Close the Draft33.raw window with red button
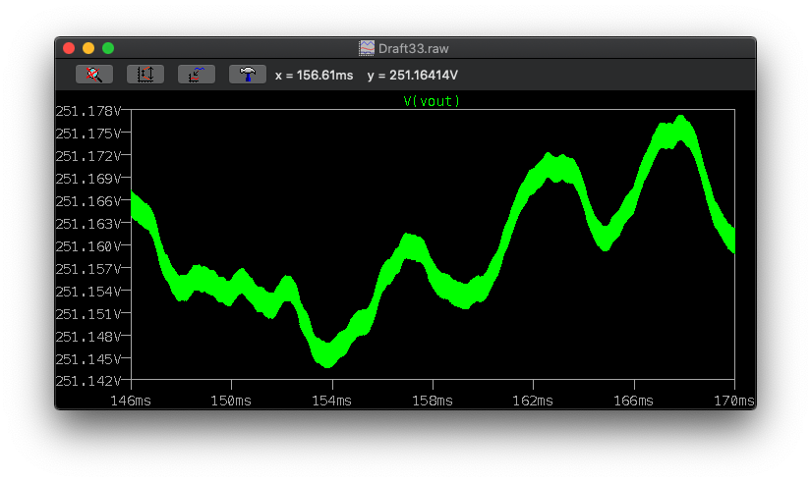The width and height of the screenshot is (811, 482). coord(69,48)
